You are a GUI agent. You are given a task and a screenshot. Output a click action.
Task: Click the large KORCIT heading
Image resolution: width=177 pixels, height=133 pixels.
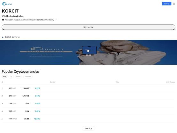pyautogui.click(x=10, y=11)
